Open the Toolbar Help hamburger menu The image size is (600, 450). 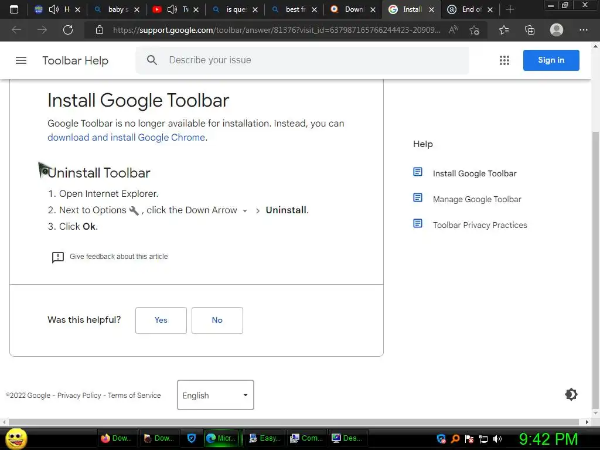point(21,60)
